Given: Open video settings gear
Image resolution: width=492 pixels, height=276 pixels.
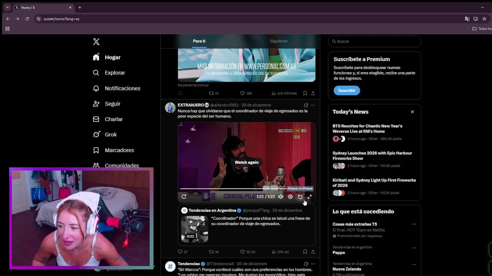Looking at the screenshot, I should (x=290, y=197).
